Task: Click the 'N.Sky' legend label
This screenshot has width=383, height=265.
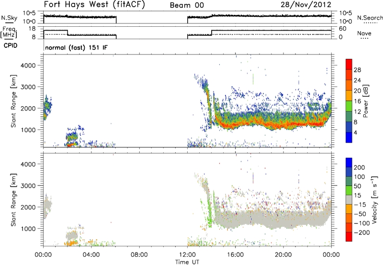Action: tap(9, 18)
